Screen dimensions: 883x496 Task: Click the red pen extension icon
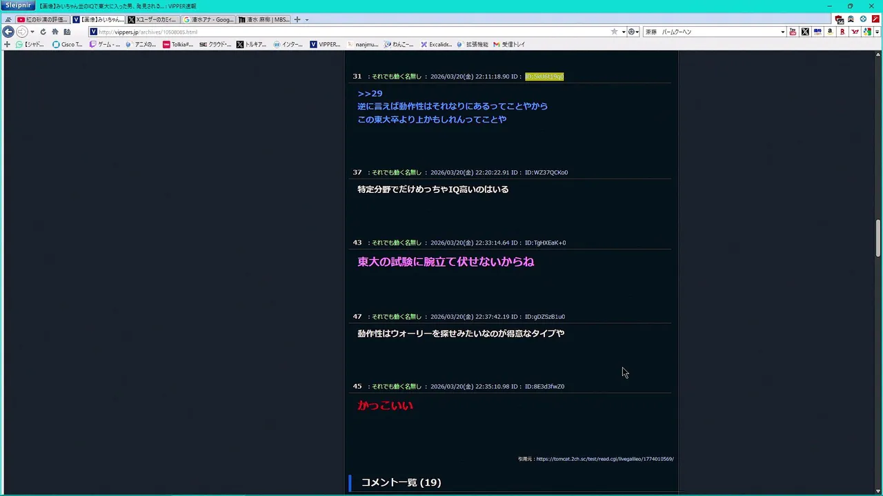[875, 19]
